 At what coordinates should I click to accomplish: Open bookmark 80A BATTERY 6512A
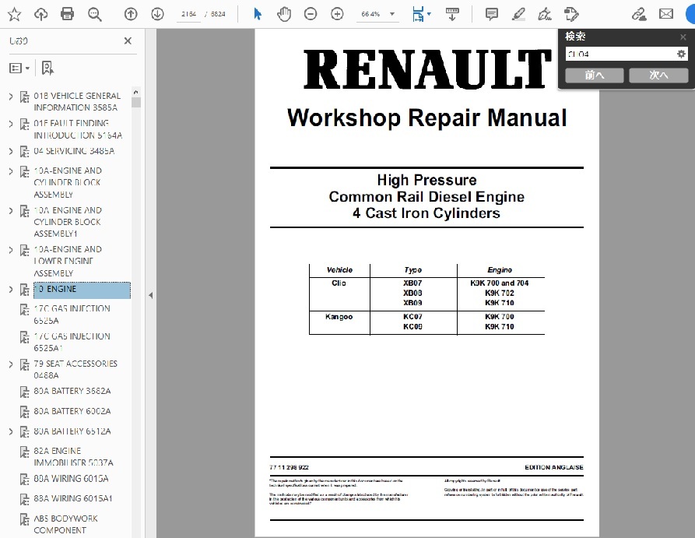72,431
